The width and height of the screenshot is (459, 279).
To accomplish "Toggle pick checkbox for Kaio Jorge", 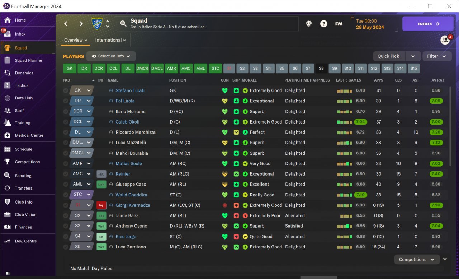I will [66, 237].
